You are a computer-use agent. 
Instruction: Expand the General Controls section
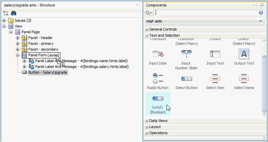coord(147,30)
